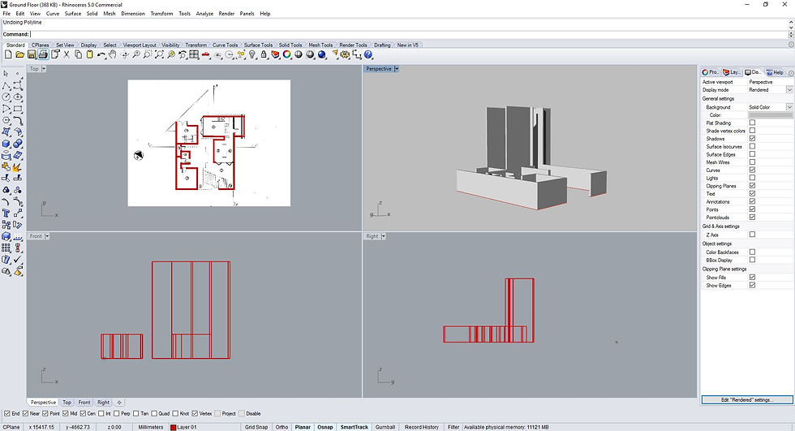Toggle Record History in the status bar
Screen dimensions: 795x431
[421, 427]
